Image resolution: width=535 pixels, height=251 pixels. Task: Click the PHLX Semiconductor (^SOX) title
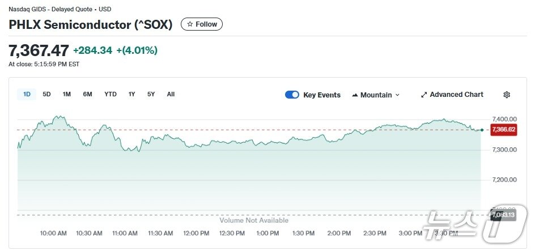pos(91,24)
